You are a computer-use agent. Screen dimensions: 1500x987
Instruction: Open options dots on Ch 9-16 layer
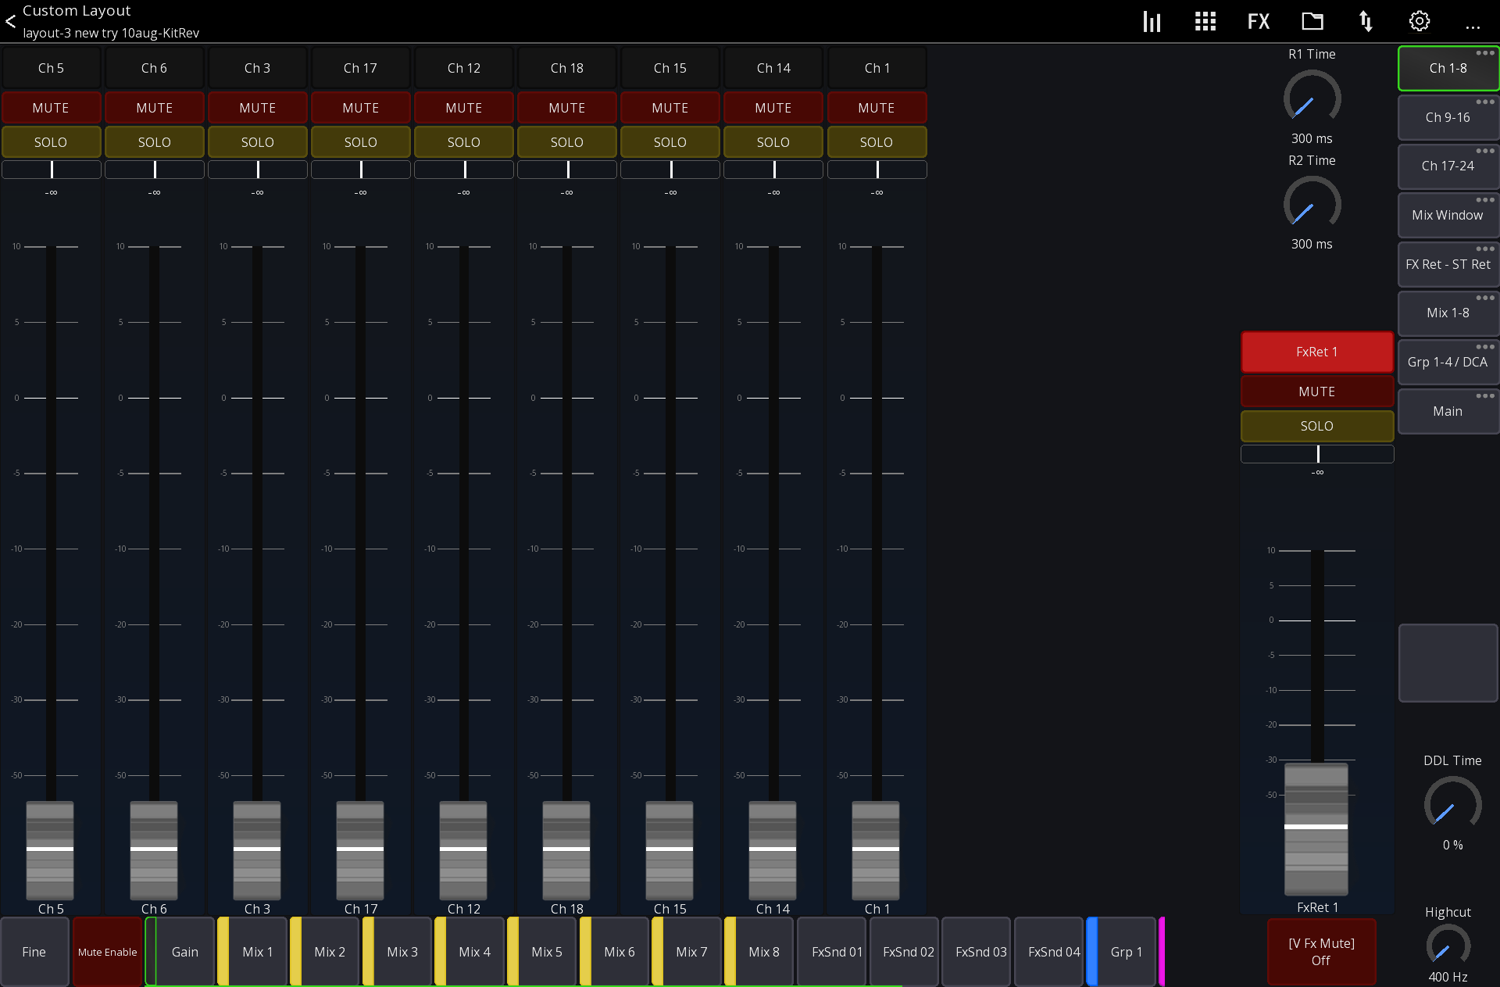tap(1485, 102)
